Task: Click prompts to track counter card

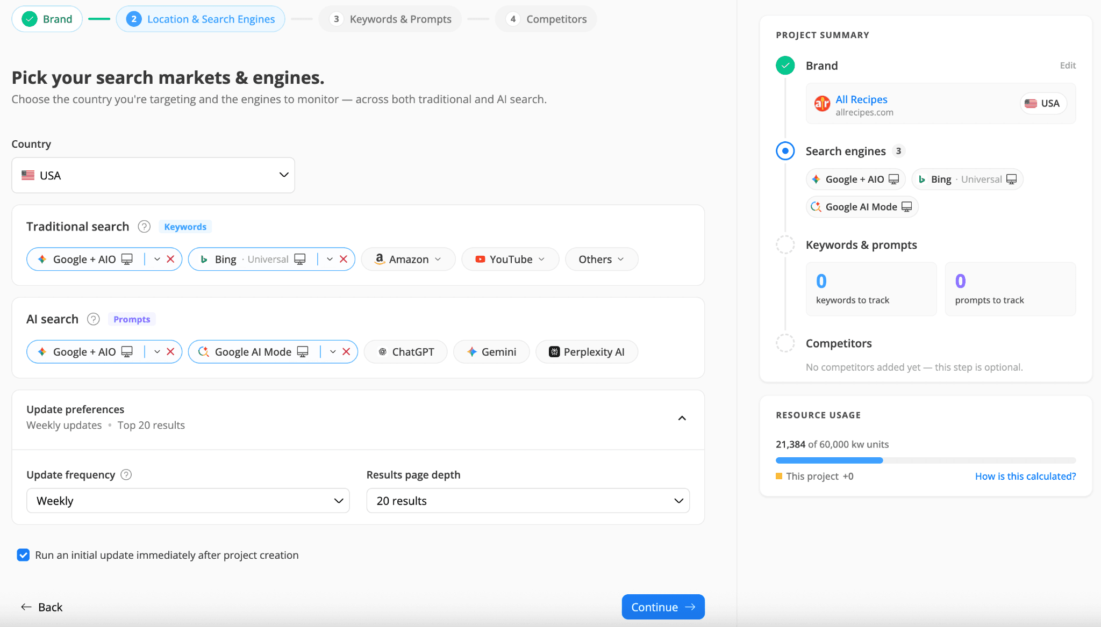Action: coord(1010,289)
